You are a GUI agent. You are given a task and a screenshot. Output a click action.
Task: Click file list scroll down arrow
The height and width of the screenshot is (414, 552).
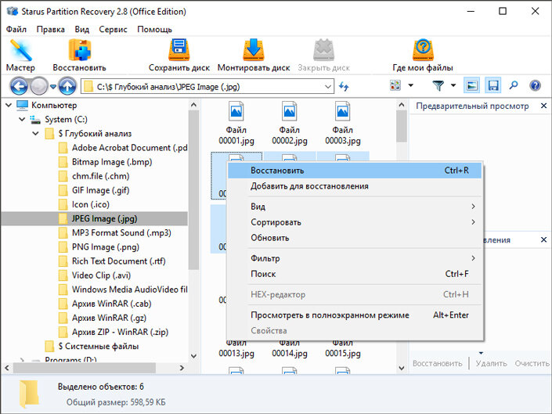tap(402, 368)
